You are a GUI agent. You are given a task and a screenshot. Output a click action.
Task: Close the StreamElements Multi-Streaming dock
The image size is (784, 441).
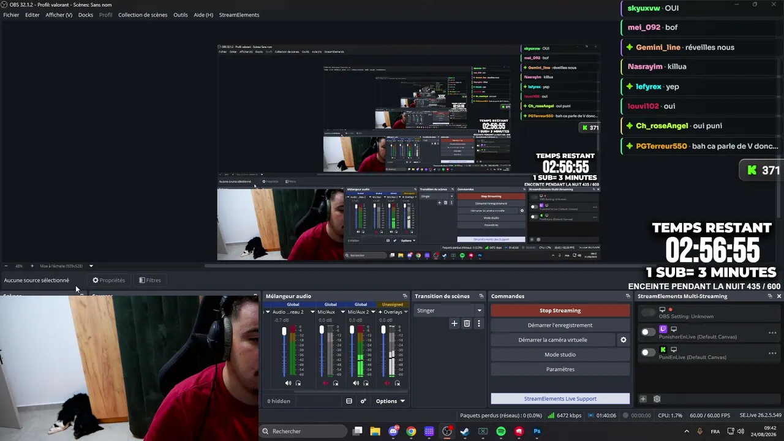point(779,296)
